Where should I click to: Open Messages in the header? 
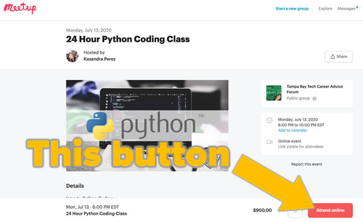pos(346,8)
